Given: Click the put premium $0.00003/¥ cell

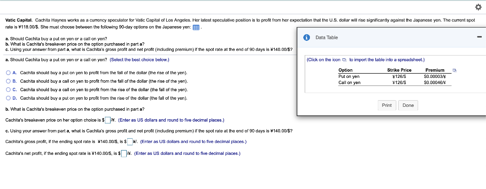Looking at the screenshot, I should [x=435, y=76].
